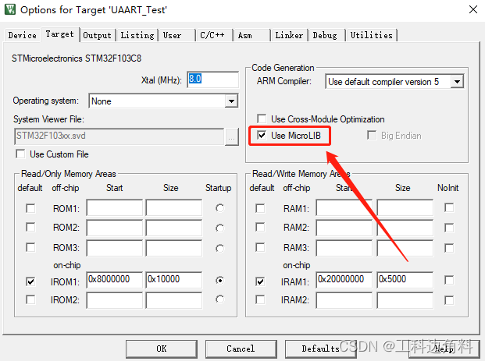Check the RAM1 default checkbox

[260, 208]
